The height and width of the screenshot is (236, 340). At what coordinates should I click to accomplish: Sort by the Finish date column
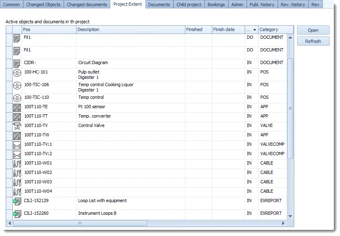(229, 30)
